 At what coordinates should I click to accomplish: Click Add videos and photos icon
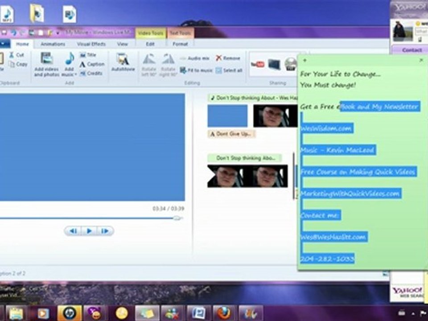point(47,58)
